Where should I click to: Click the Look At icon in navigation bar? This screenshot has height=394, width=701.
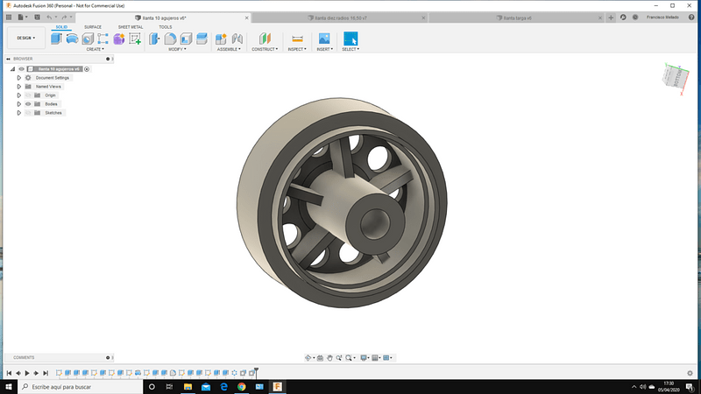320,358
